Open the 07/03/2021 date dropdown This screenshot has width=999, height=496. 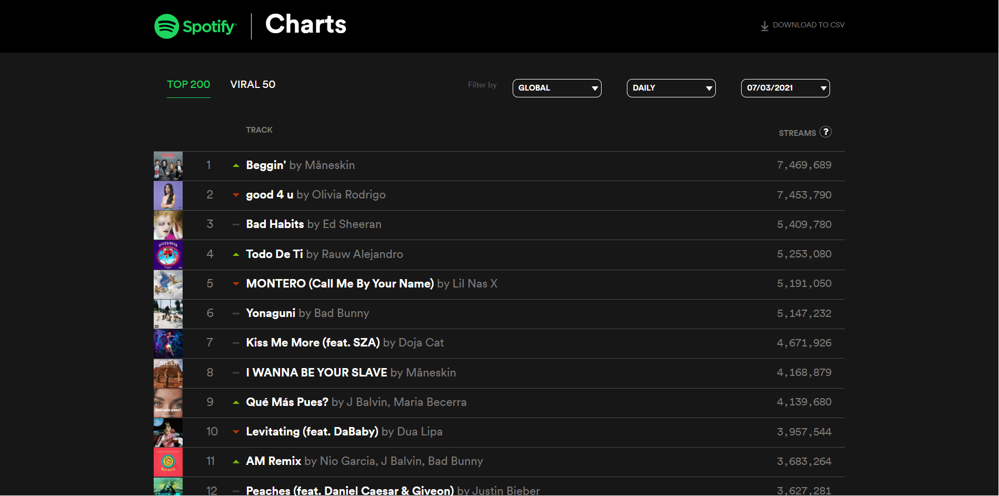pyautogui.click(x=785, y=88)
